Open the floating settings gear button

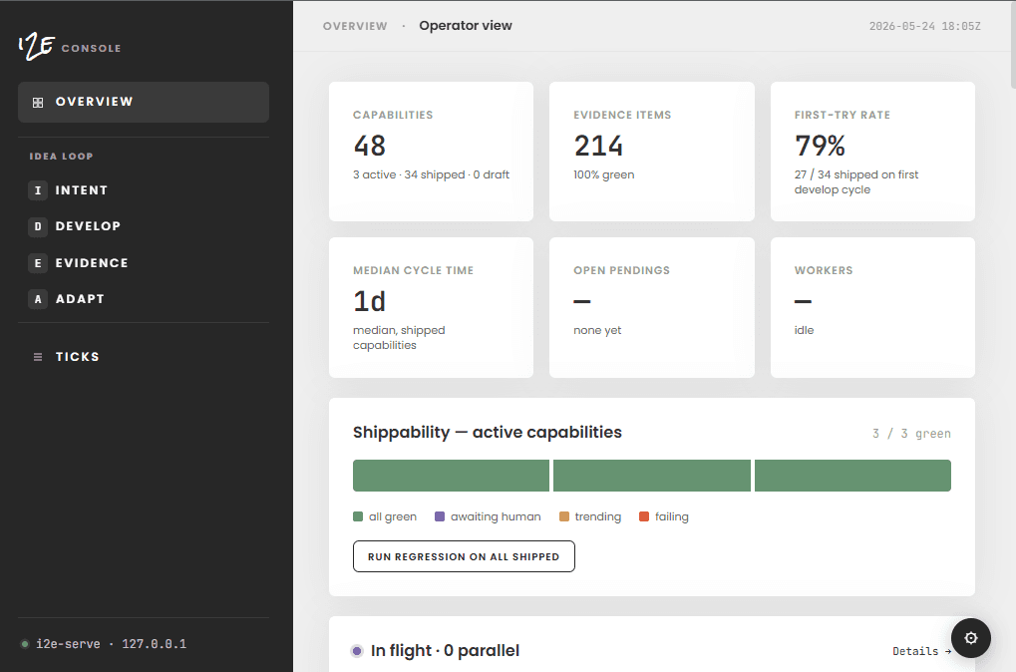[x=971, y=638]
